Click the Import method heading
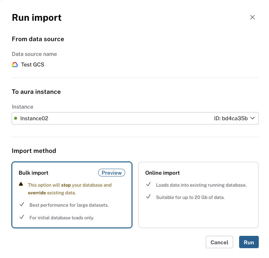 point(34,151)
